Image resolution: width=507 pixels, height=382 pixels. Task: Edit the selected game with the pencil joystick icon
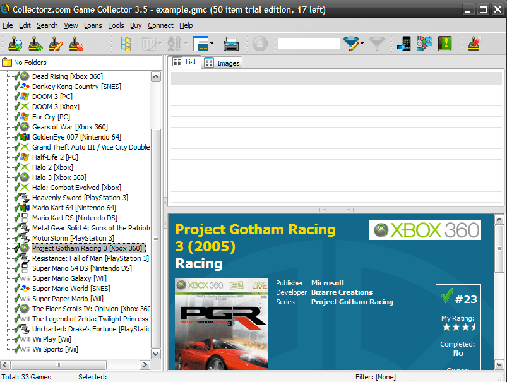(x=56, y=44)
